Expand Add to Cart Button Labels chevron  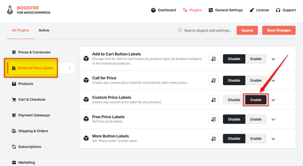pos(273,59)
